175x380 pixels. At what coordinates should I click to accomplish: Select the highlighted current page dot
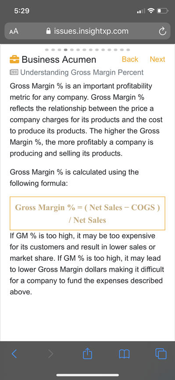(65, 50)
